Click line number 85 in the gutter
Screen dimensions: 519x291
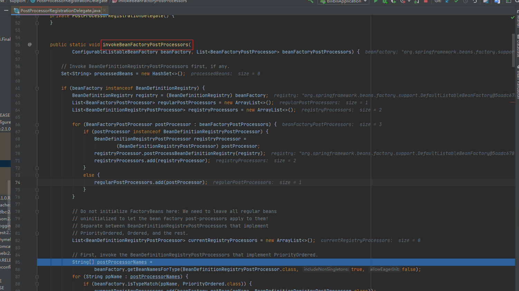pos(18,262)
